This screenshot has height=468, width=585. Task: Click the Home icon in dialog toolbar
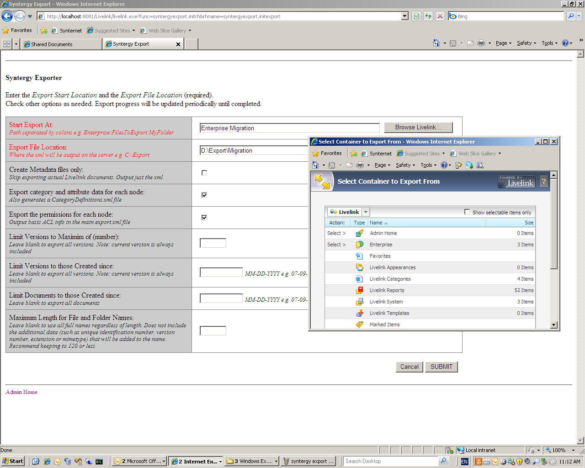pos(315,165)
